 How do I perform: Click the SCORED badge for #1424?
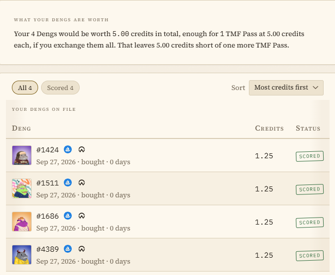point(310,156)
